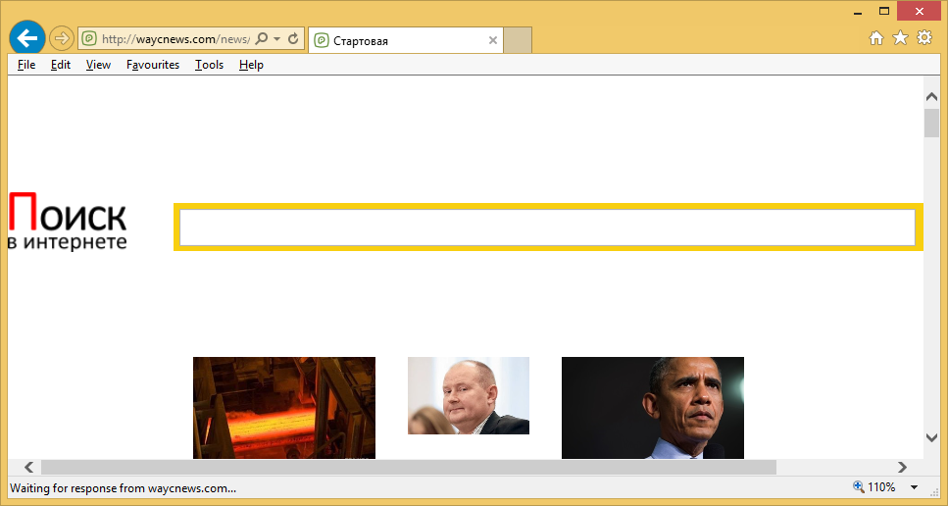948x506 pixels.
Task: Open the Tools menu
Action: pyautogui.click(x=209, y=65)
